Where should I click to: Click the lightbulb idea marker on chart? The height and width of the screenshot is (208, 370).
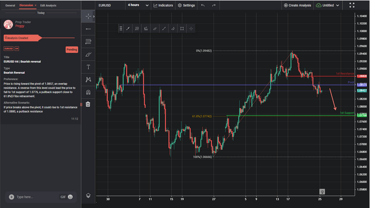[x=322, y=191]
